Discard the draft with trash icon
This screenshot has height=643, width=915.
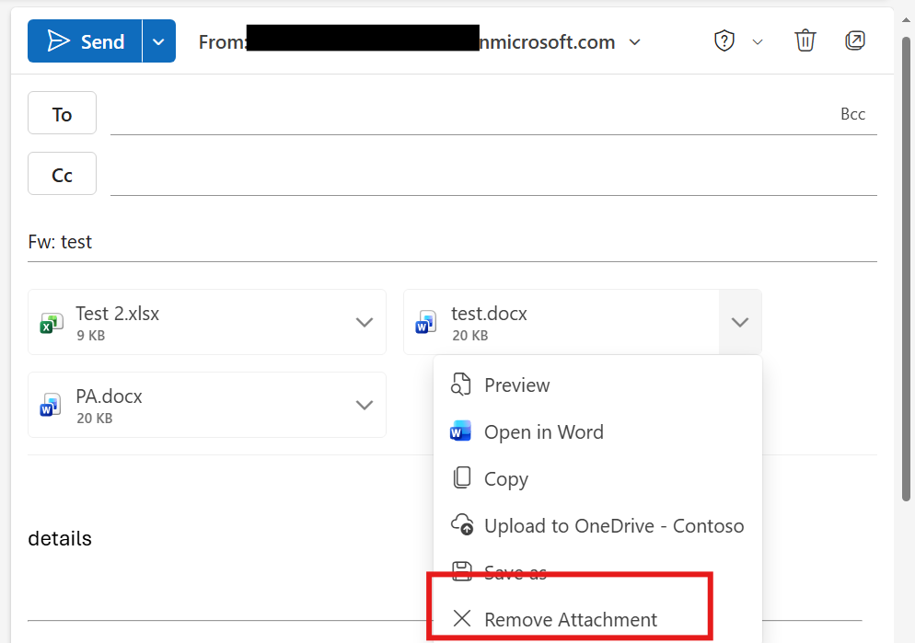(x=805, y=40)
